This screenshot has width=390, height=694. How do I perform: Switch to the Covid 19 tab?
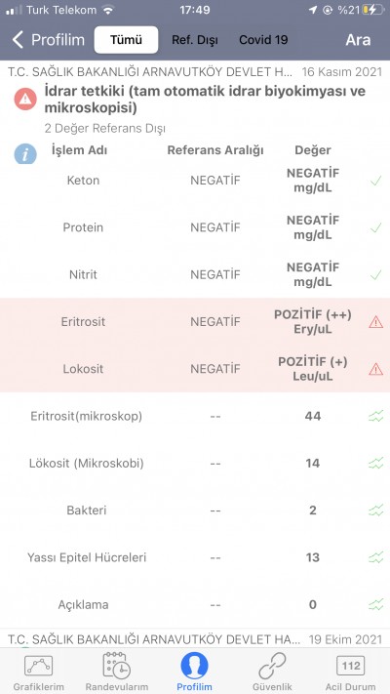tap(263, 40)
